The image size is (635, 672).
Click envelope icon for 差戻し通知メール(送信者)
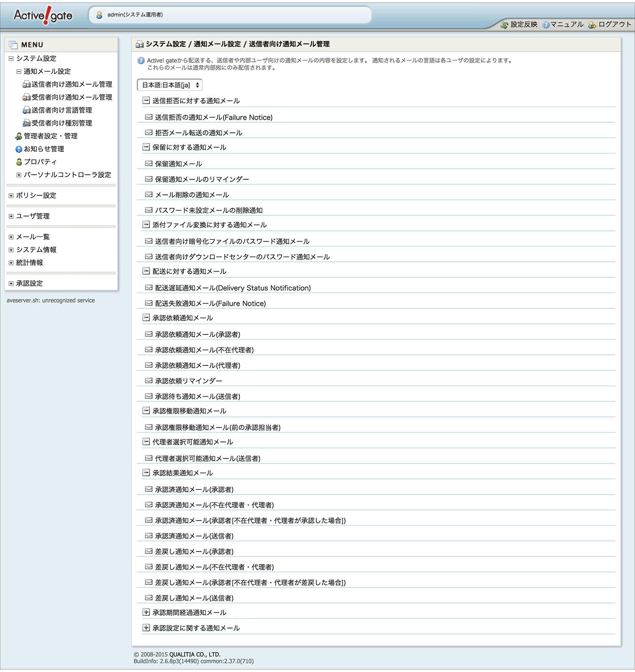click(149, 598)
